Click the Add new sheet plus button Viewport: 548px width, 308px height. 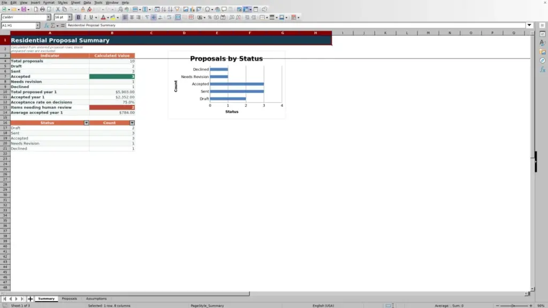click(x=30, y=299)
